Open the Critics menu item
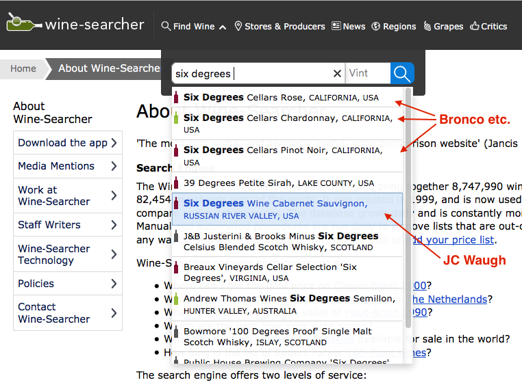 point(488,26)
